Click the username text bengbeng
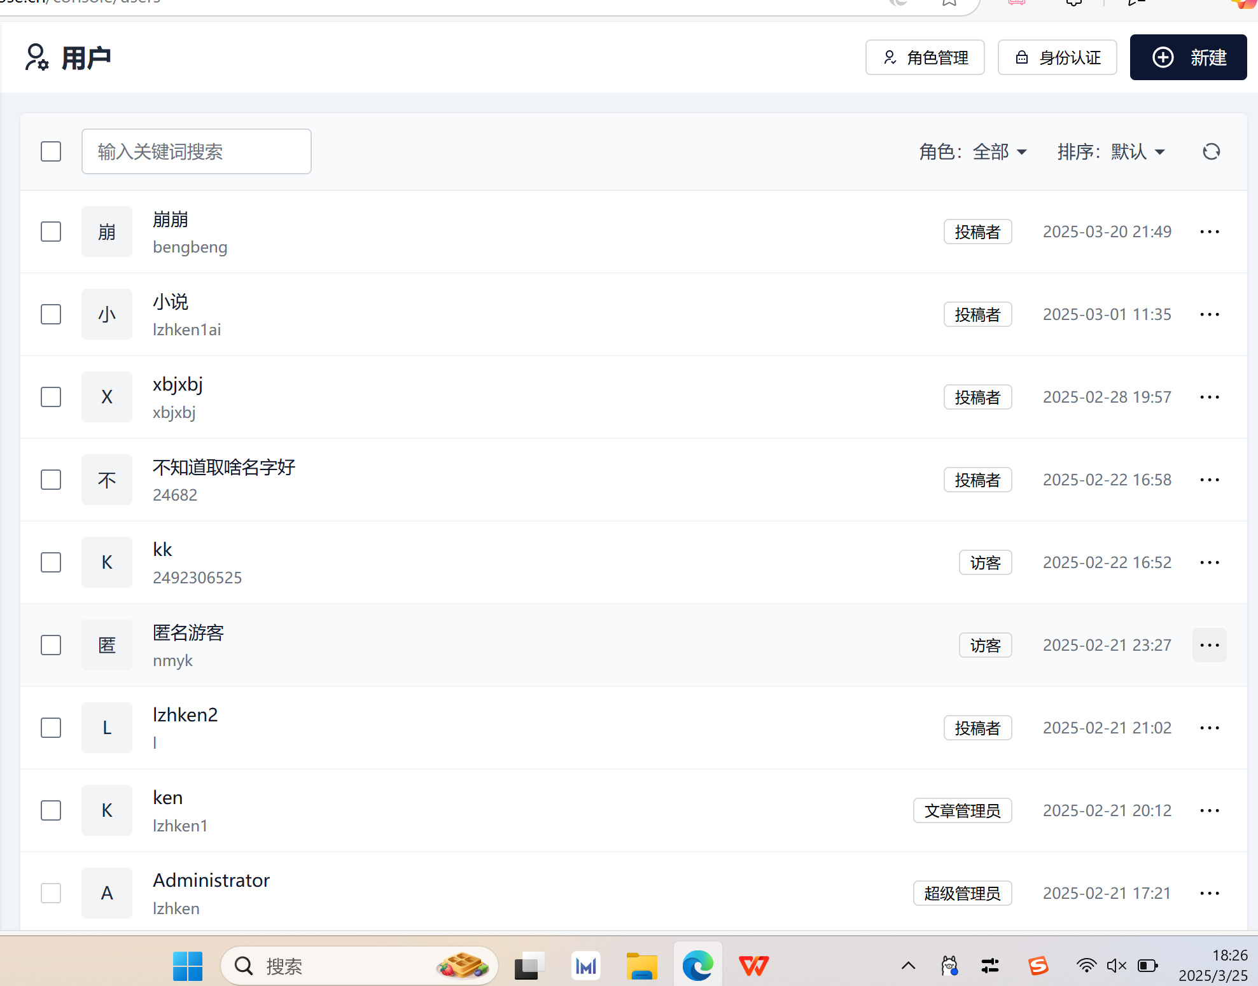Viewport: 1258px width, 986px height. [190, 247]
